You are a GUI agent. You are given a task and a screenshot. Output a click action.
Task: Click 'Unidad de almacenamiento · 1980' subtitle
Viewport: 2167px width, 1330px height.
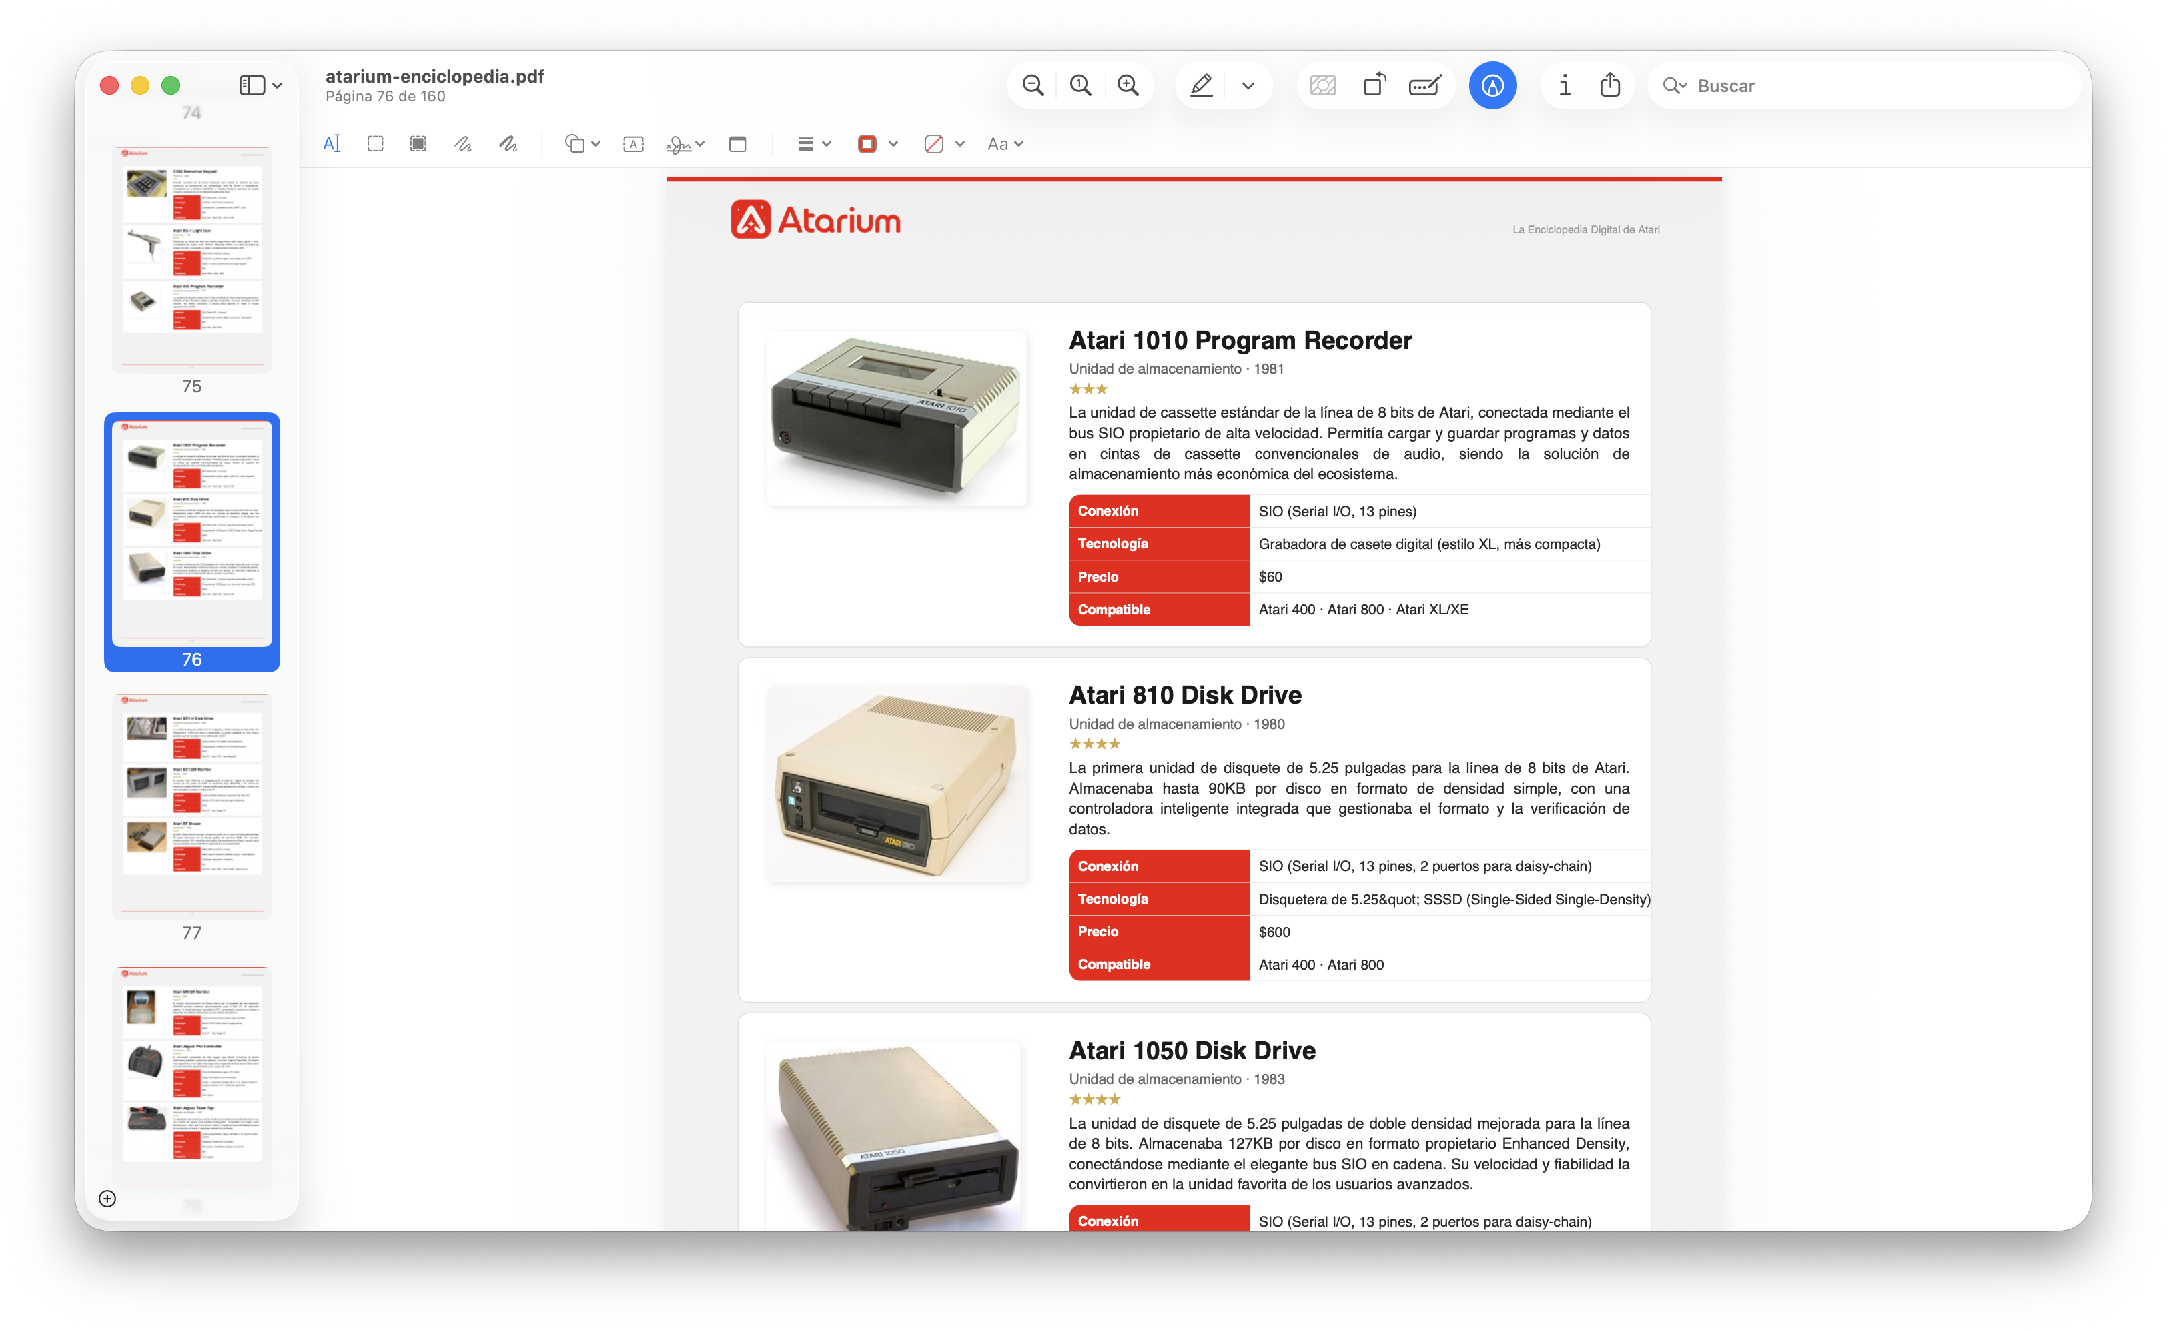1176,724
